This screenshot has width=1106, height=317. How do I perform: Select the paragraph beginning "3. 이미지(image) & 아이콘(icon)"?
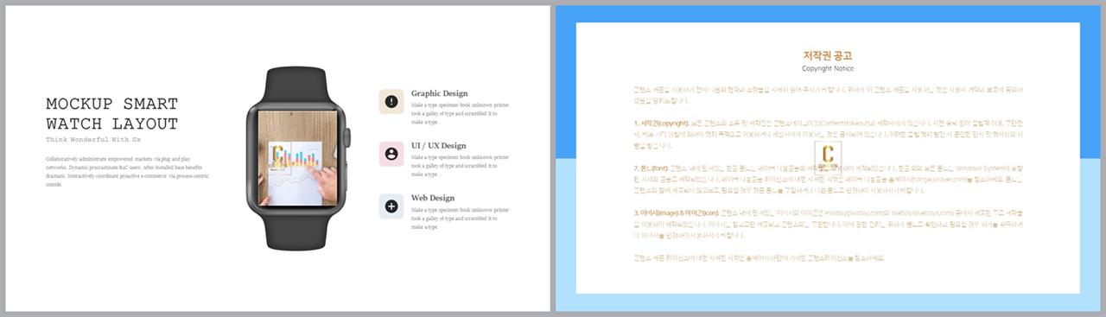click(x=827, y=225)
